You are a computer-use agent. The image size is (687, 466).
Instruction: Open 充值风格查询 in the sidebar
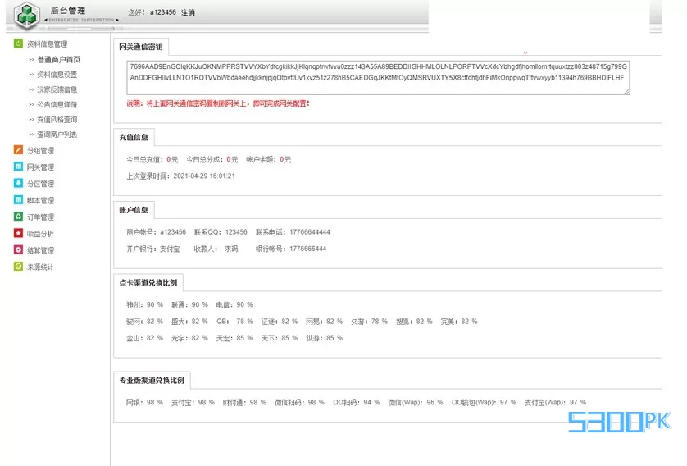click(x=57, y=119)
